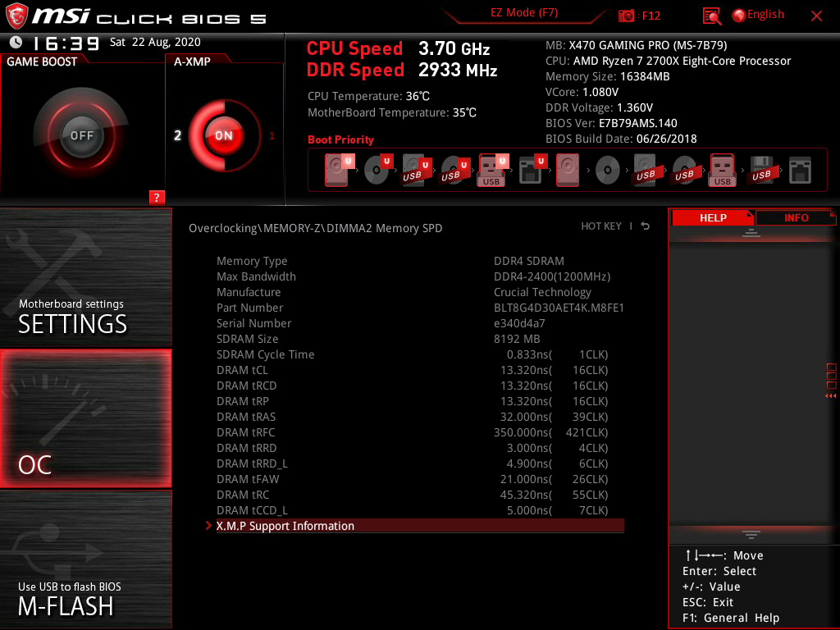
Task: Select A-XMP profile 1
Action: click(x=272, y=135)
